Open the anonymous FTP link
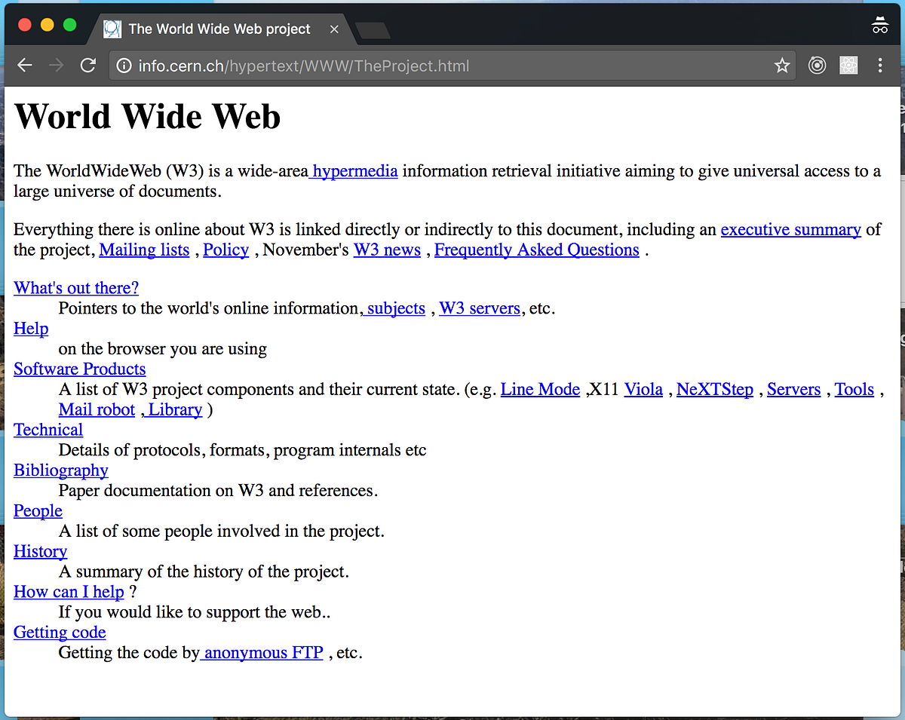The height and width of the screenshot is (720, 905). [x=262, y=652]
